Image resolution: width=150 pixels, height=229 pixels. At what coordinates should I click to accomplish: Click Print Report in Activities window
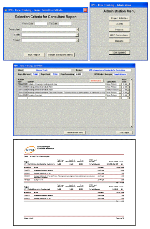(x=125, y=133)
